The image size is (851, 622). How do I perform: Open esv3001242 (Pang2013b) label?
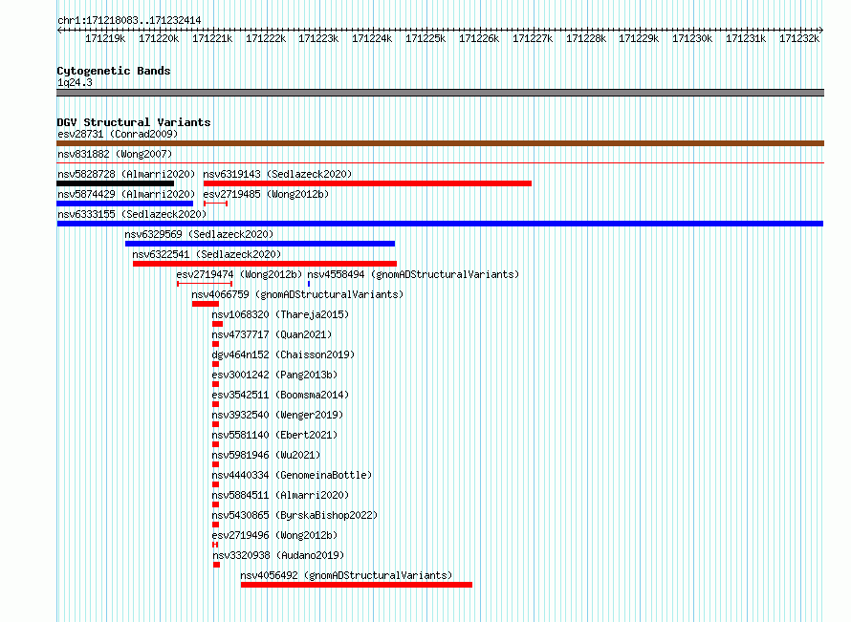(x=274, y=375)
